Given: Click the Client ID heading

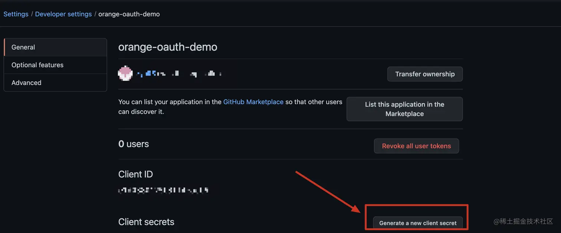Looking at the screenshot, I should [x=135, y=174].
